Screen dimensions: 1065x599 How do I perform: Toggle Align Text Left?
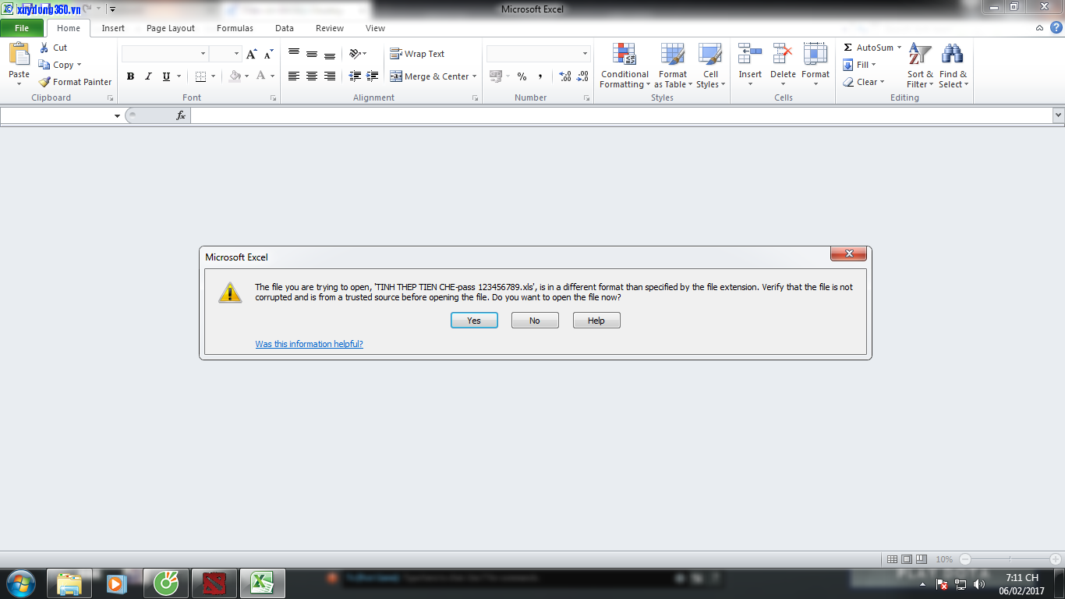[294, 76]
